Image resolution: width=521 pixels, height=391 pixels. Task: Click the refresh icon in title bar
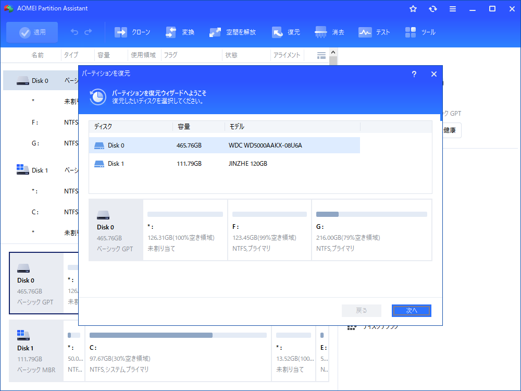pos(432,9)
